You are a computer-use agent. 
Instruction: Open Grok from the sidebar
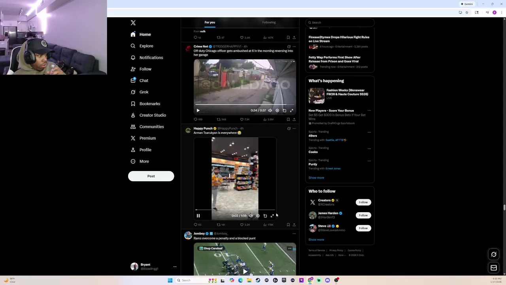tap(140, 92)
